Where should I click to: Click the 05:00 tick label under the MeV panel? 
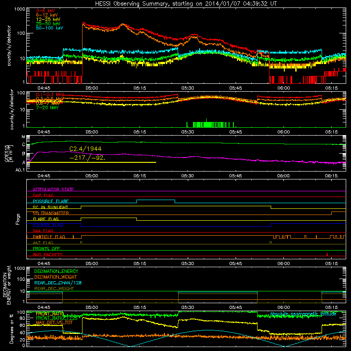(92, 132)
